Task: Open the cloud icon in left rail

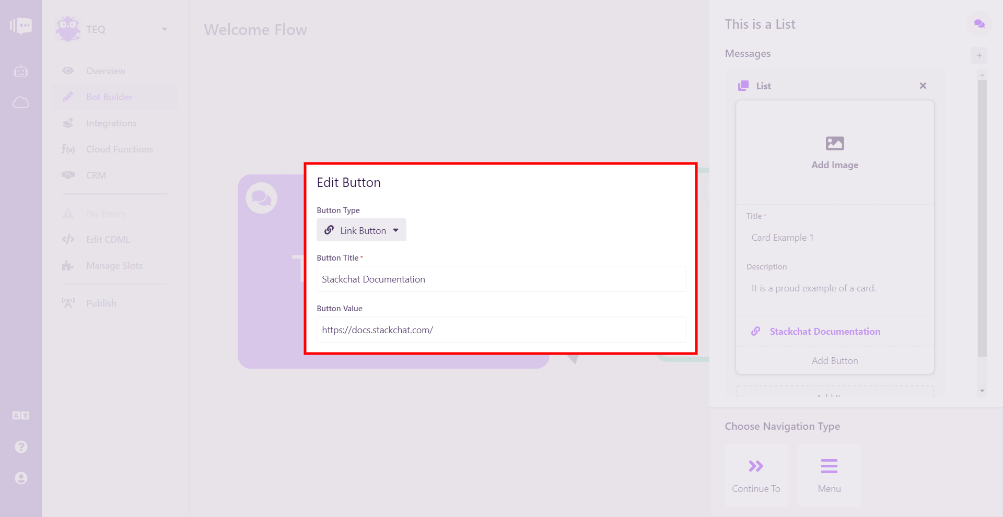Action: pyautogui.click(x=21, y=102)
